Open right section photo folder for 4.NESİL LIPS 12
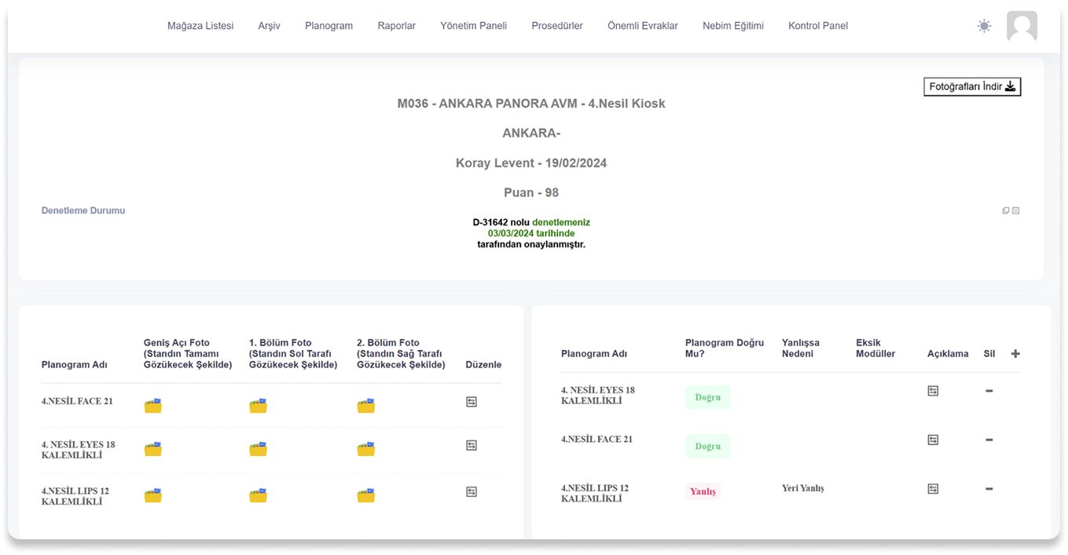This screenshot has width=1068, height=555. [x=365, y=495]
